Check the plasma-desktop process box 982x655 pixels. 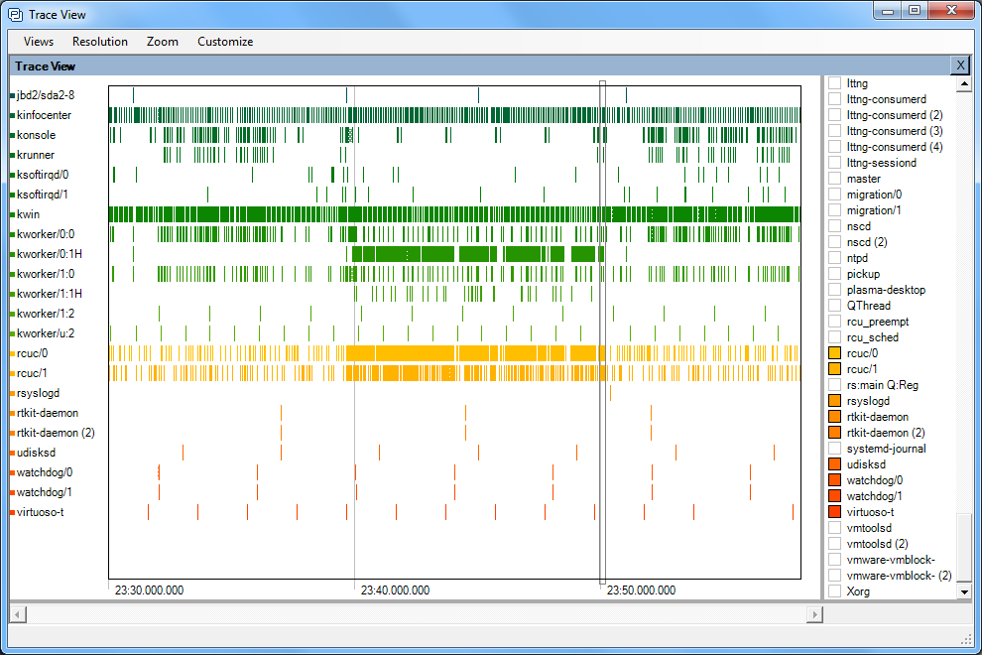pyautogui.click(x=834, y=290)
